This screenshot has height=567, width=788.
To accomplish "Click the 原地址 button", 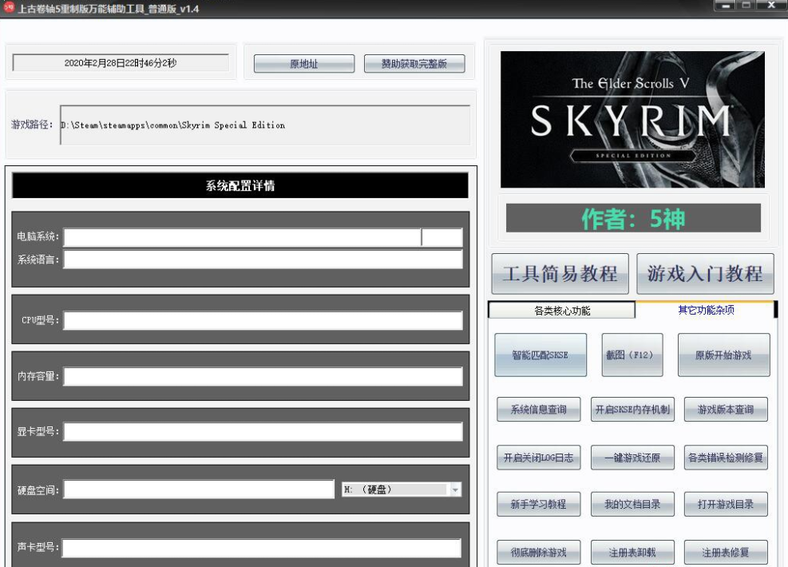I will [x=304, y=64].
